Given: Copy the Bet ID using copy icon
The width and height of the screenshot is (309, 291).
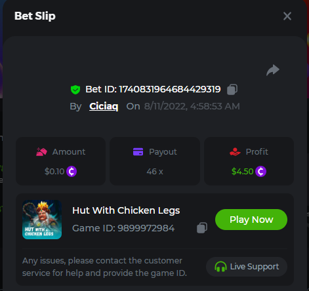Looking at the screenshot, I should coord(232,90).
